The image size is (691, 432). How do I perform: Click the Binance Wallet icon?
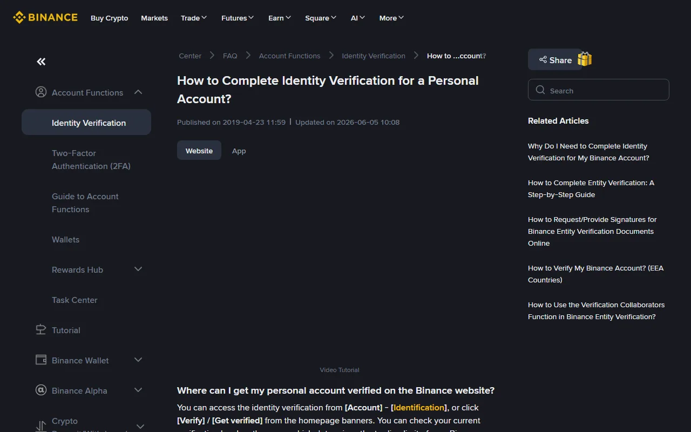click(41, 360)
